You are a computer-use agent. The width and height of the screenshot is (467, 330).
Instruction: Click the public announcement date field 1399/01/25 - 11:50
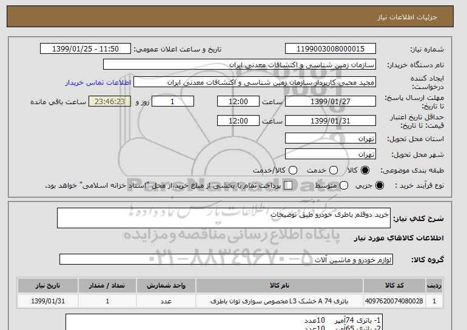point(86,49)
